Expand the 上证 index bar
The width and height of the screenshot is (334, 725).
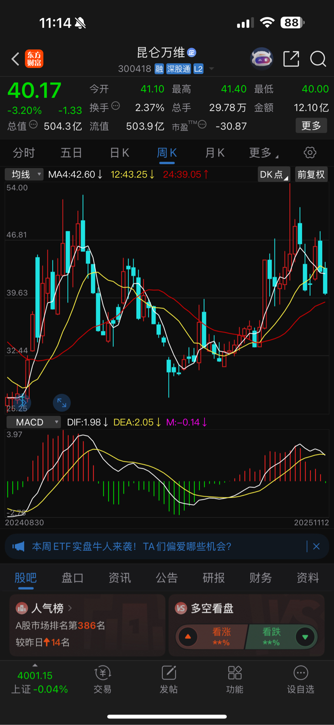[x=35, y=665]
